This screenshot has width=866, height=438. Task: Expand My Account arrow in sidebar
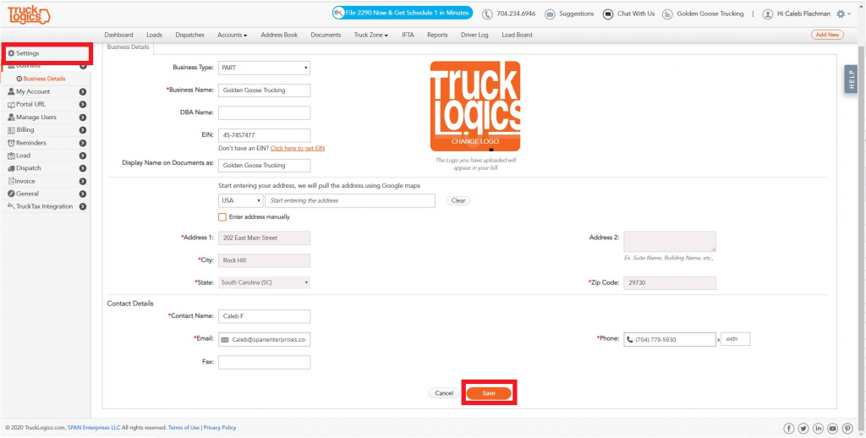[x=83, y=91]
